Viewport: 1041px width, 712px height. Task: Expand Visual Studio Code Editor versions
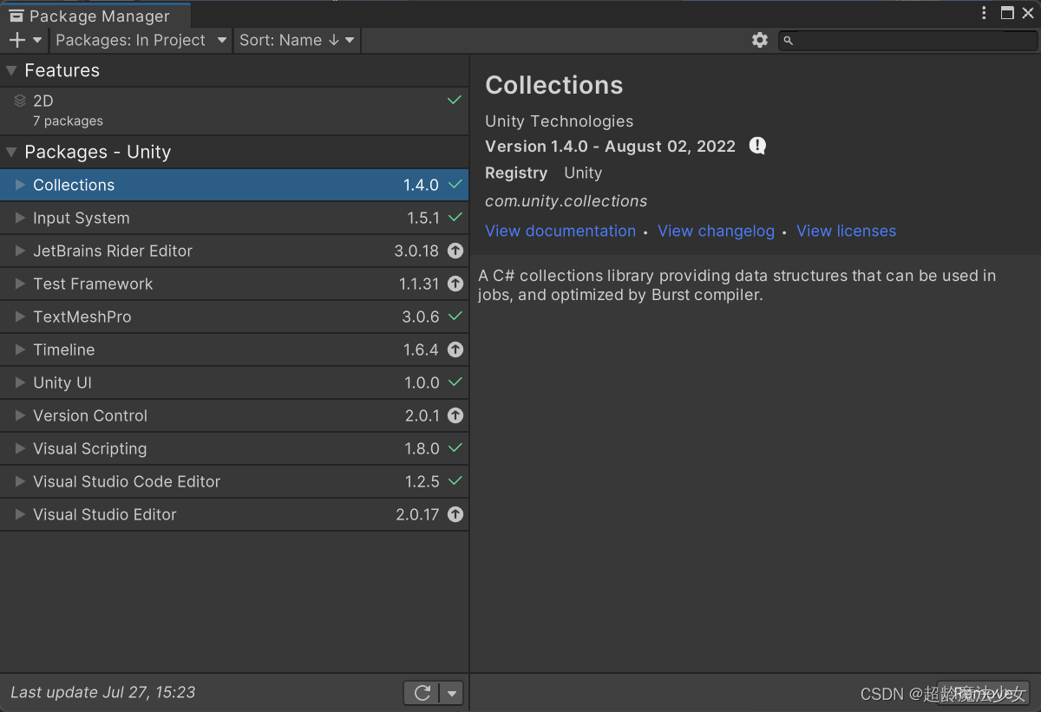pyautogui.click(x=21, y=481)
